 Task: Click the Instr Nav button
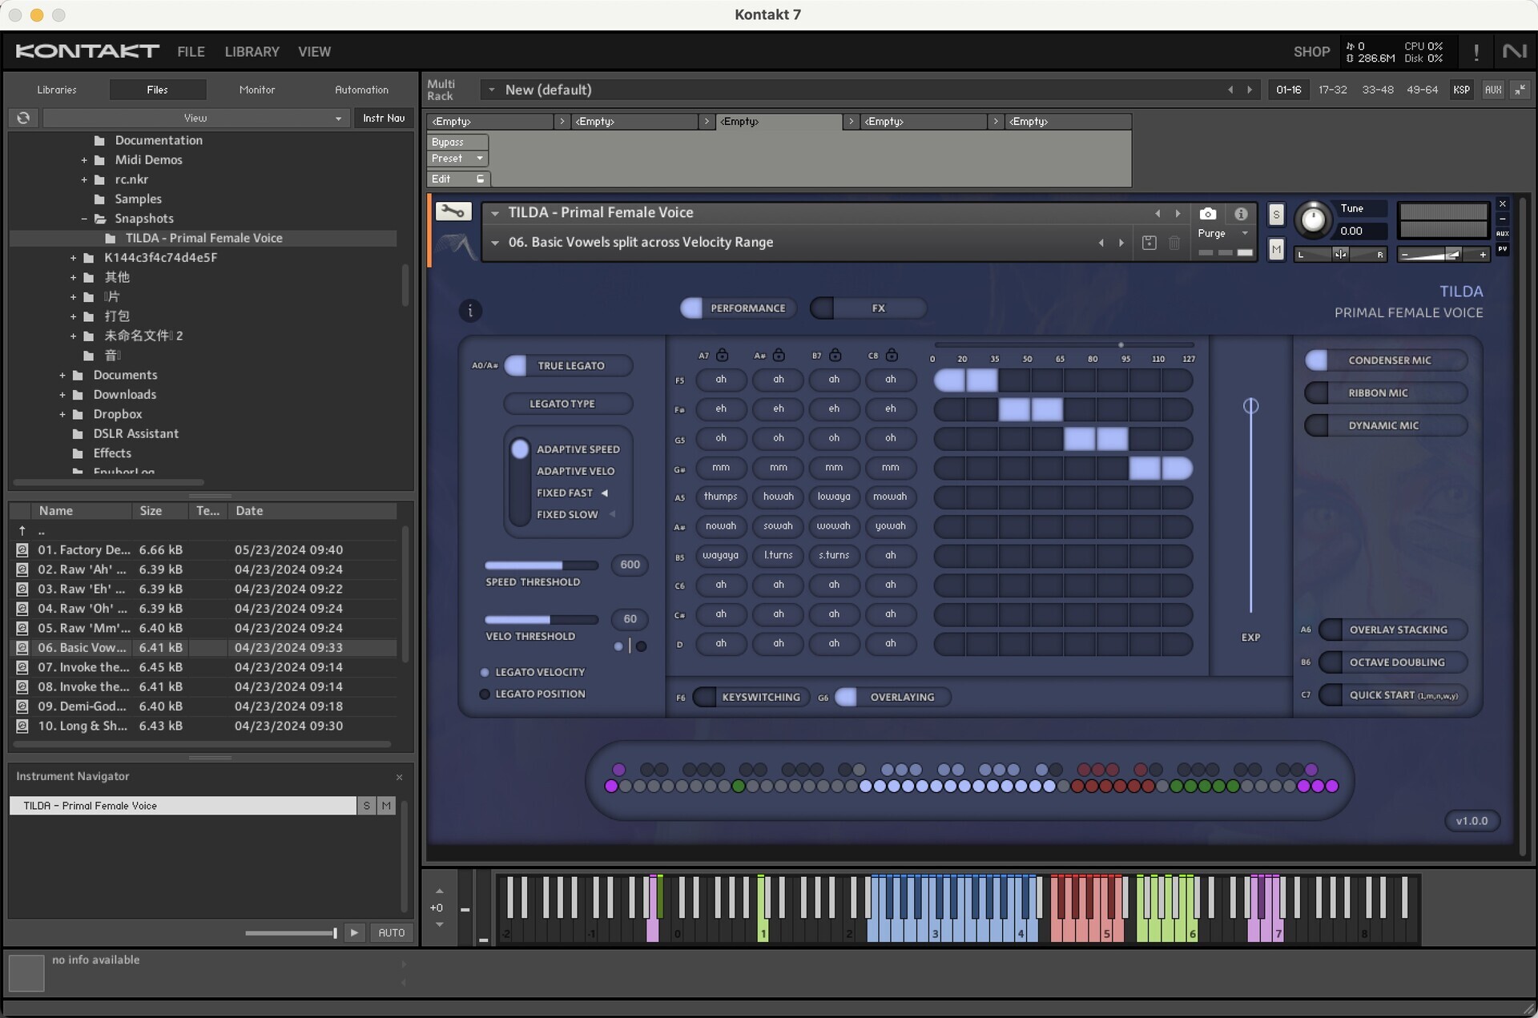pos(384,118)
